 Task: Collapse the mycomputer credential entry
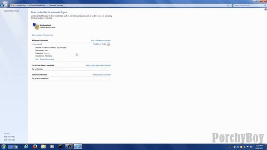point(108,44)
